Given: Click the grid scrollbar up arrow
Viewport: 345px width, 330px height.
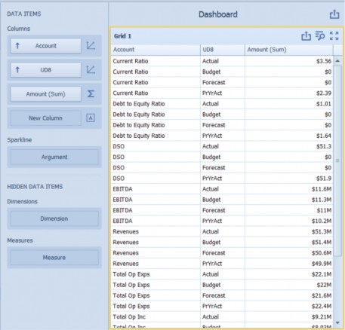Looking at the screenshot, I should tap(337, 61).
